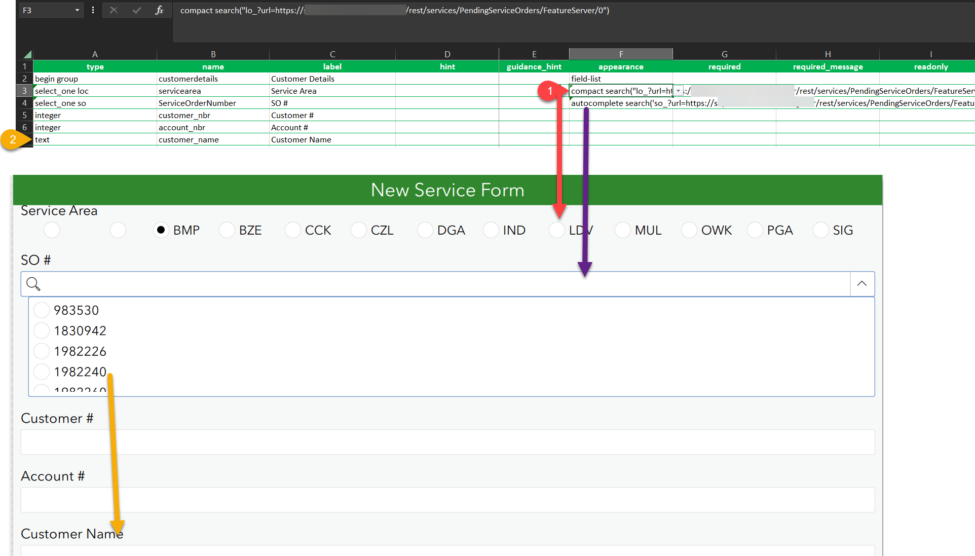Select the SIG service area radio button
Viewport: 975px width, 556px height.
point(821,230)
